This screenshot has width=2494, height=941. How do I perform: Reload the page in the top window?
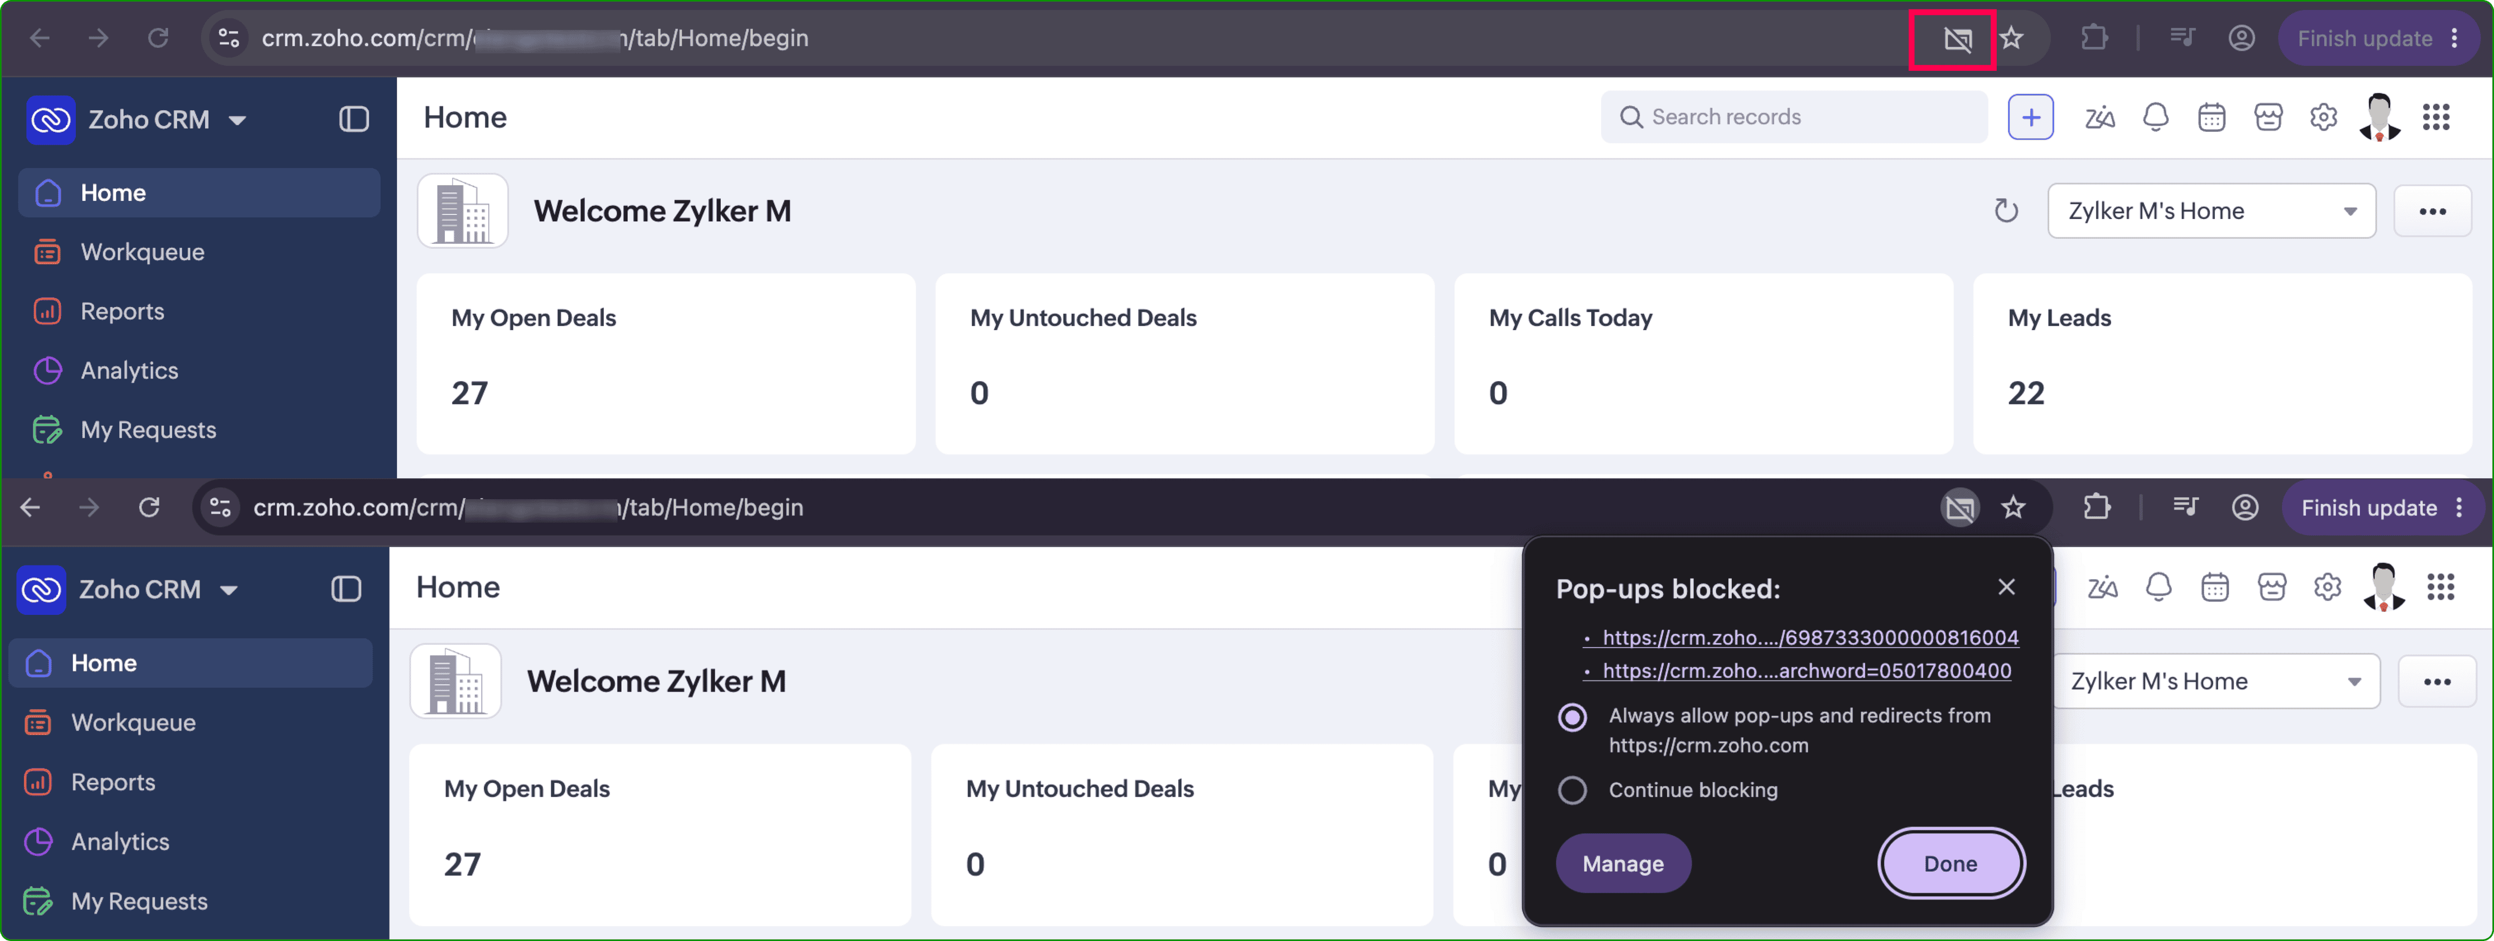158,39
